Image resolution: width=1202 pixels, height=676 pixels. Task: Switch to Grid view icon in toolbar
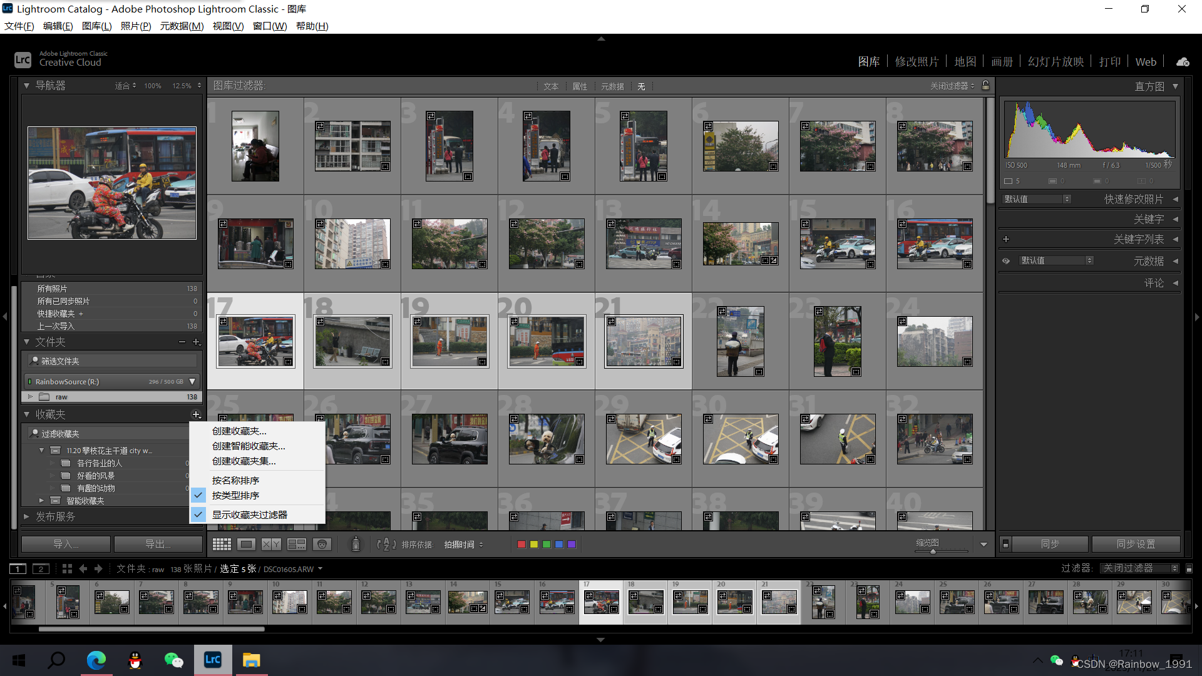(222, 545)
